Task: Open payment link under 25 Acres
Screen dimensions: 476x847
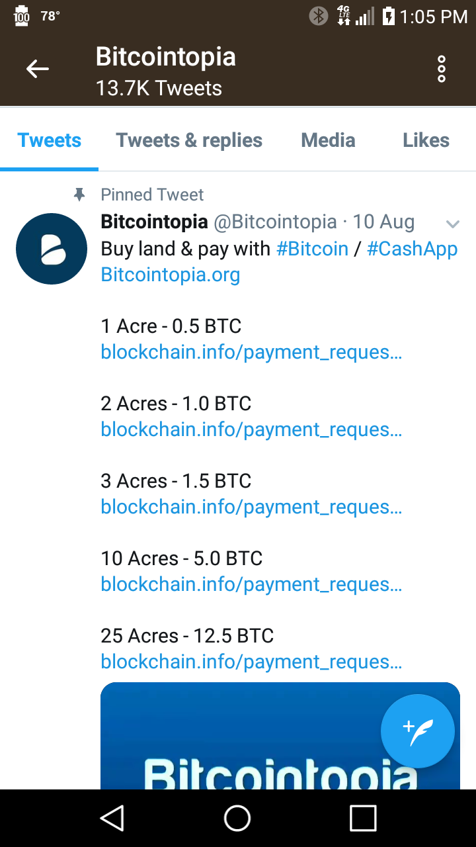Action: click(x=251, y=662)
